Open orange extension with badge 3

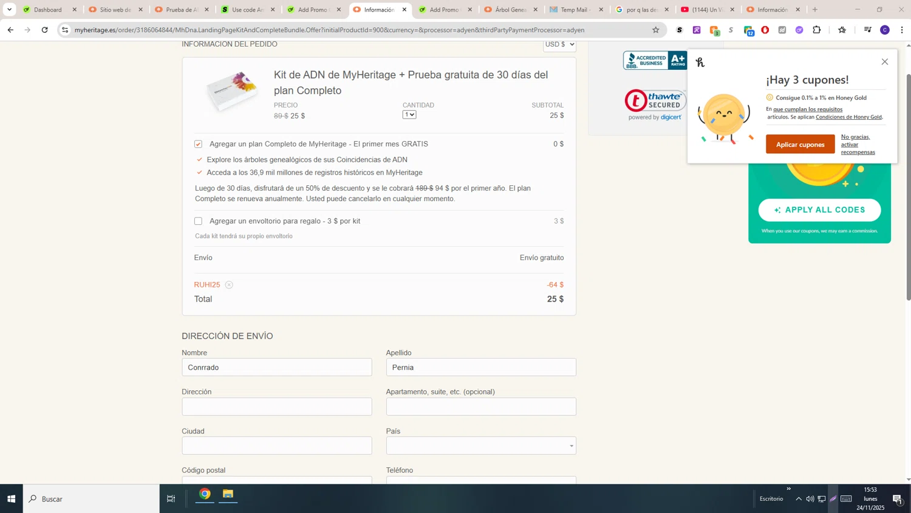click(714, 30)
